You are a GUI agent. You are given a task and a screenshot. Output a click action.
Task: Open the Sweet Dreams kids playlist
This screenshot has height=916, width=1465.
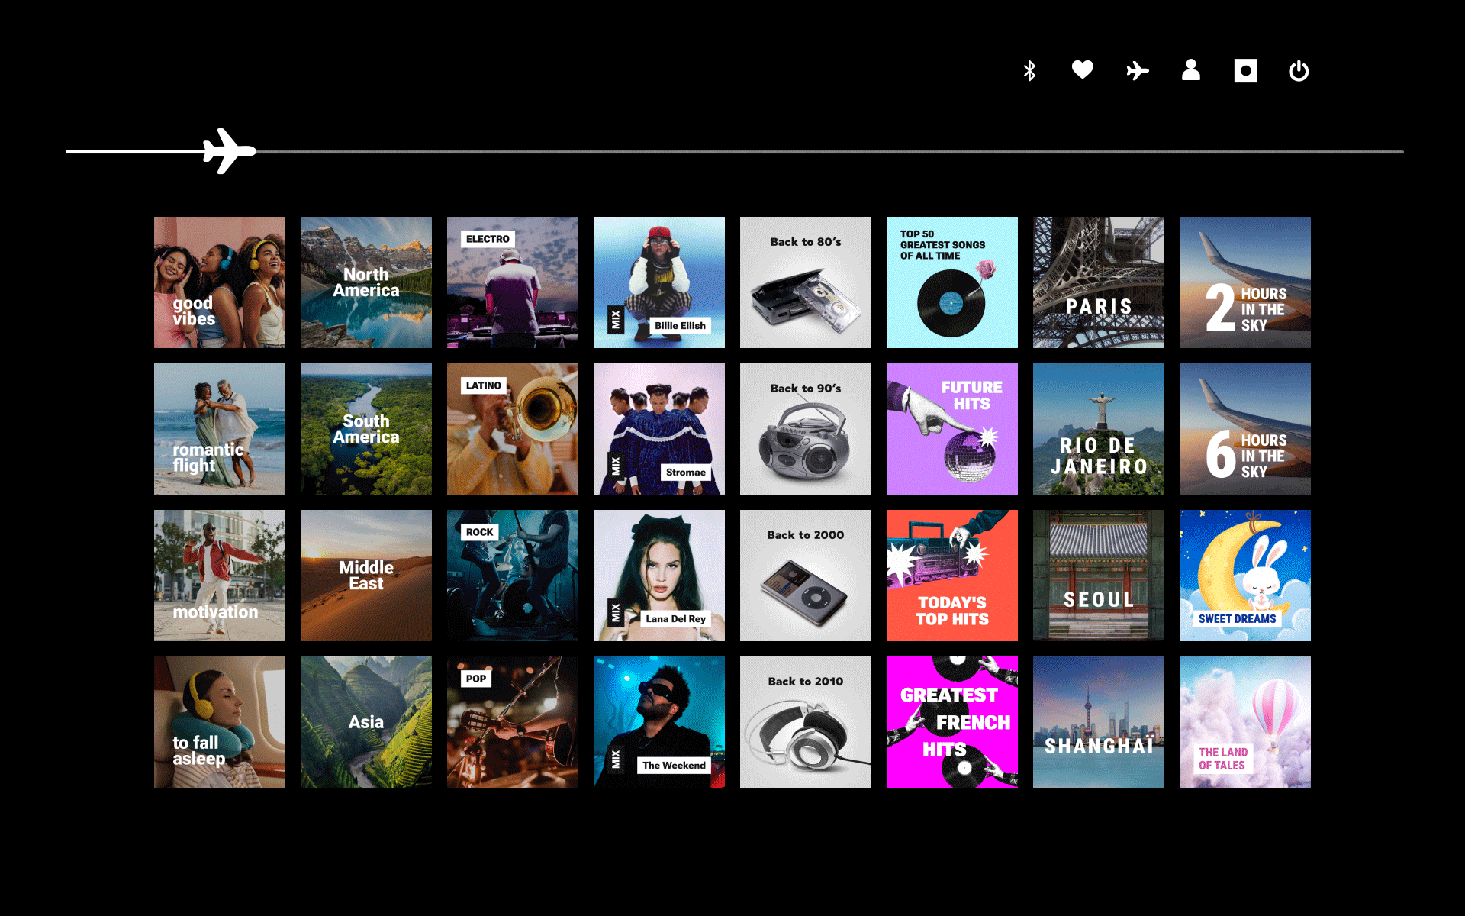[x=1245, y=576]
